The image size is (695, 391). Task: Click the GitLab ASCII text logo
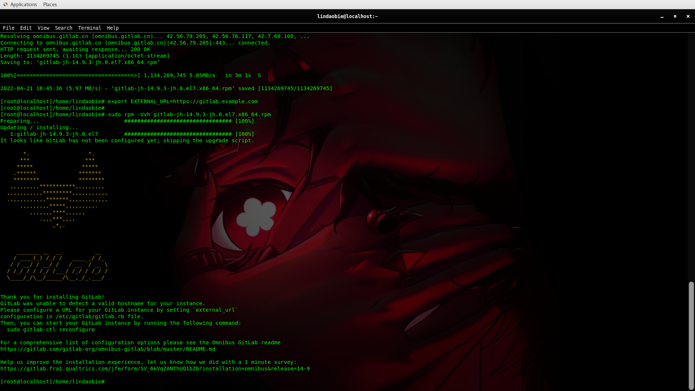click(x=57, y=267)
